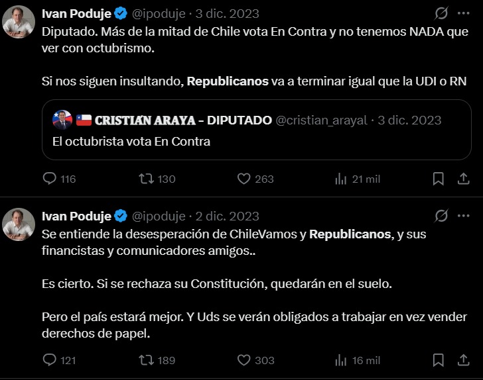Image resolution: width=483 pixels, height=380 pixels.
Task: Click Republicanos in the 2 dic. tweet
Action: click(x=350, y=234)
